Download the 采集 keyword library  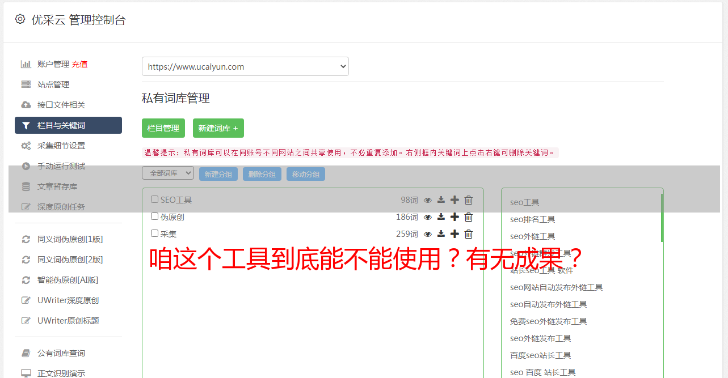441,234
